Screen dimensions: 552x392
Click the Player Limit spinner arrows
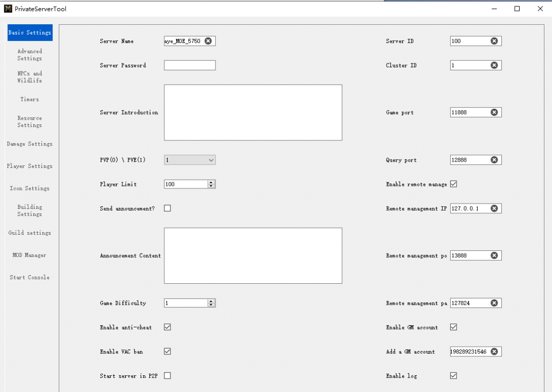coord(211,184)
